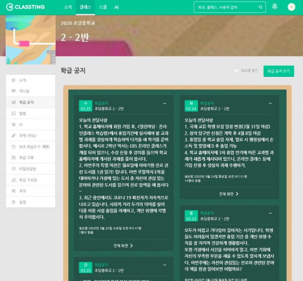The width and height of the screenshot is (303, 281).
Task: Open more options on 03.25 notice
Action: click(164, 103)
